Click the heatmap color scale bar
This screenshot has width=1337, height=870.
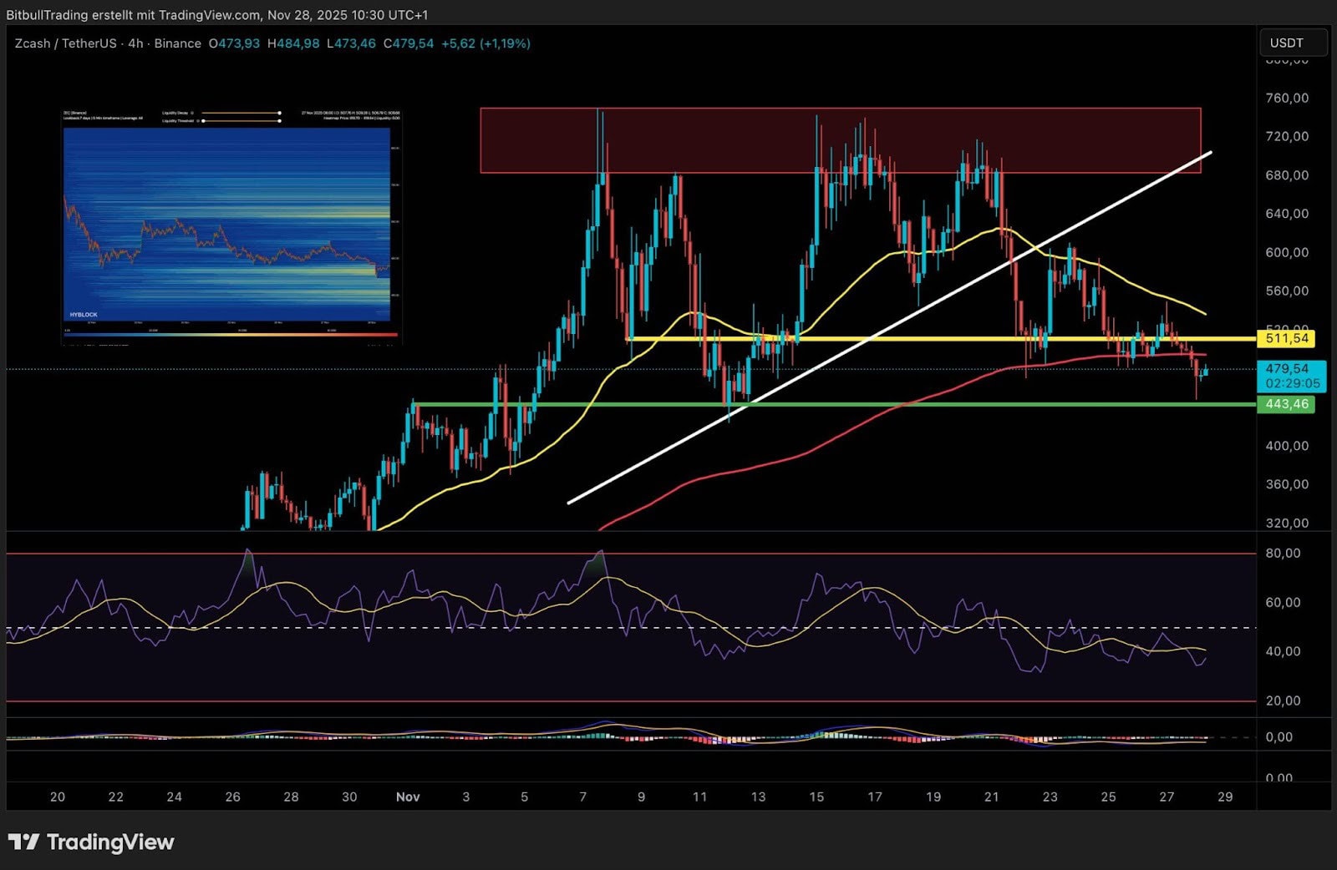[x=231, y=335]
